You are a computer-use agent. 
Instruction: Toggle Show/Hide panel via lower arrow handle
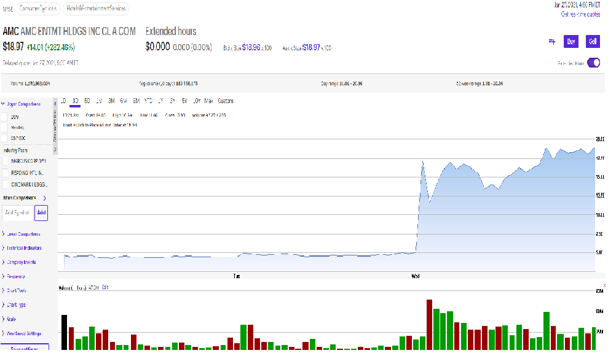click(55, 149)
